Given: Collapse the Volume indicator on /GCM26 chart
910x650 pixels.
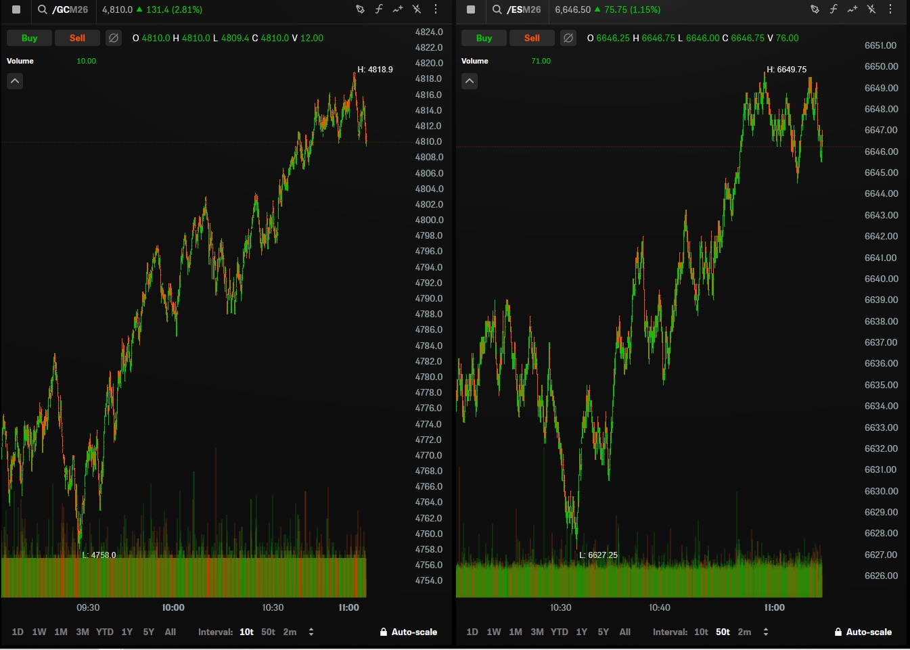Looking at the screenshot, I should (15, 81).
